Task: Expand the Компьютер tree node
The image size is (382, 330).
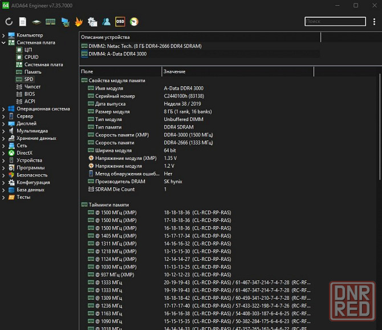Action: (3, 35)
